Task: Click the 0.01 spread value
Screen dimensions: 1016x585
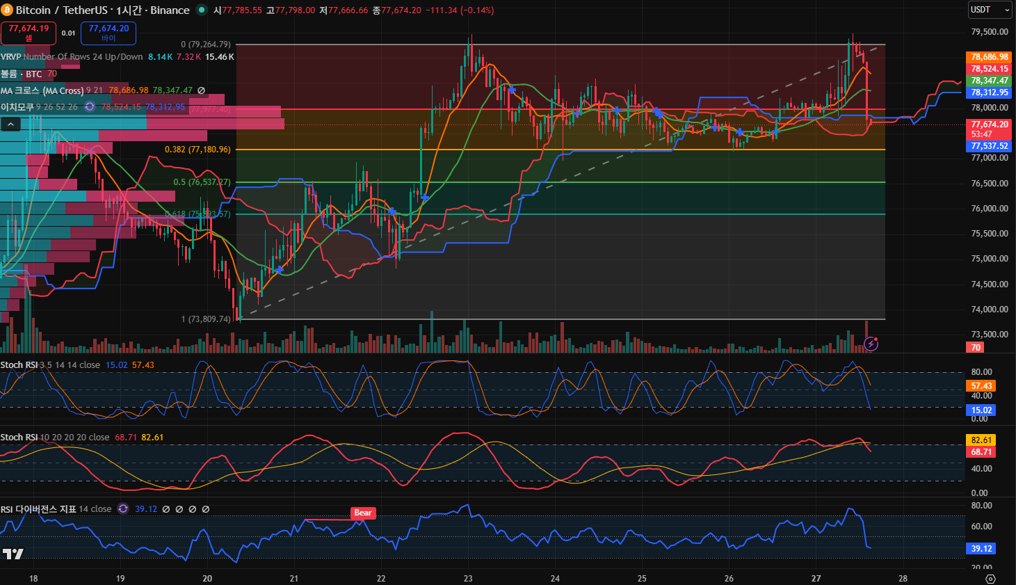Action: click(x=68, y=33)
